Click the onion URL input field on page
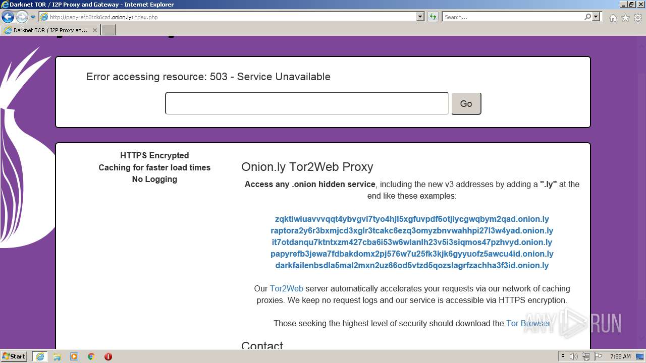The width and height of the screenshot is (646, 363). (x=307, y=103)
